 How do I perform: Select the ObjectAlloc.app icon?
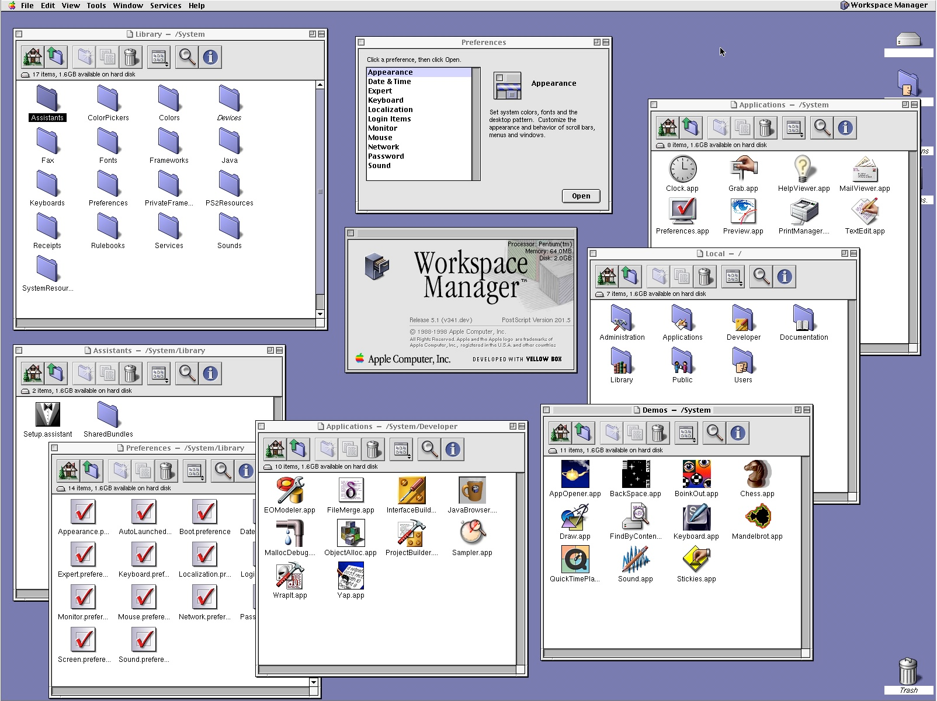pos(350,533)
